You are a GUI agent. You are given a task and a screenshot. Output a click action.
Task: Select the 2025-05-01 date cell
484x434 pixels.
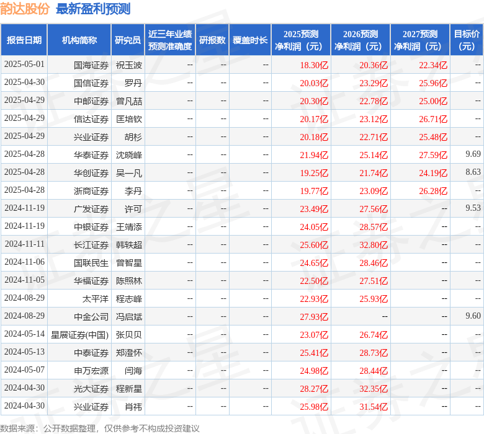pyautogui.click(x=24, y=64)
